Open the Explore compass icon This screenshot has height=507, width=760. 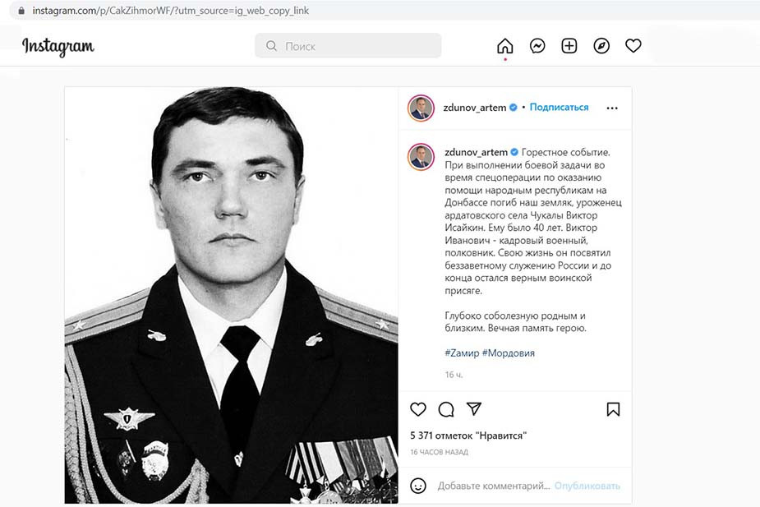point(601,46)
